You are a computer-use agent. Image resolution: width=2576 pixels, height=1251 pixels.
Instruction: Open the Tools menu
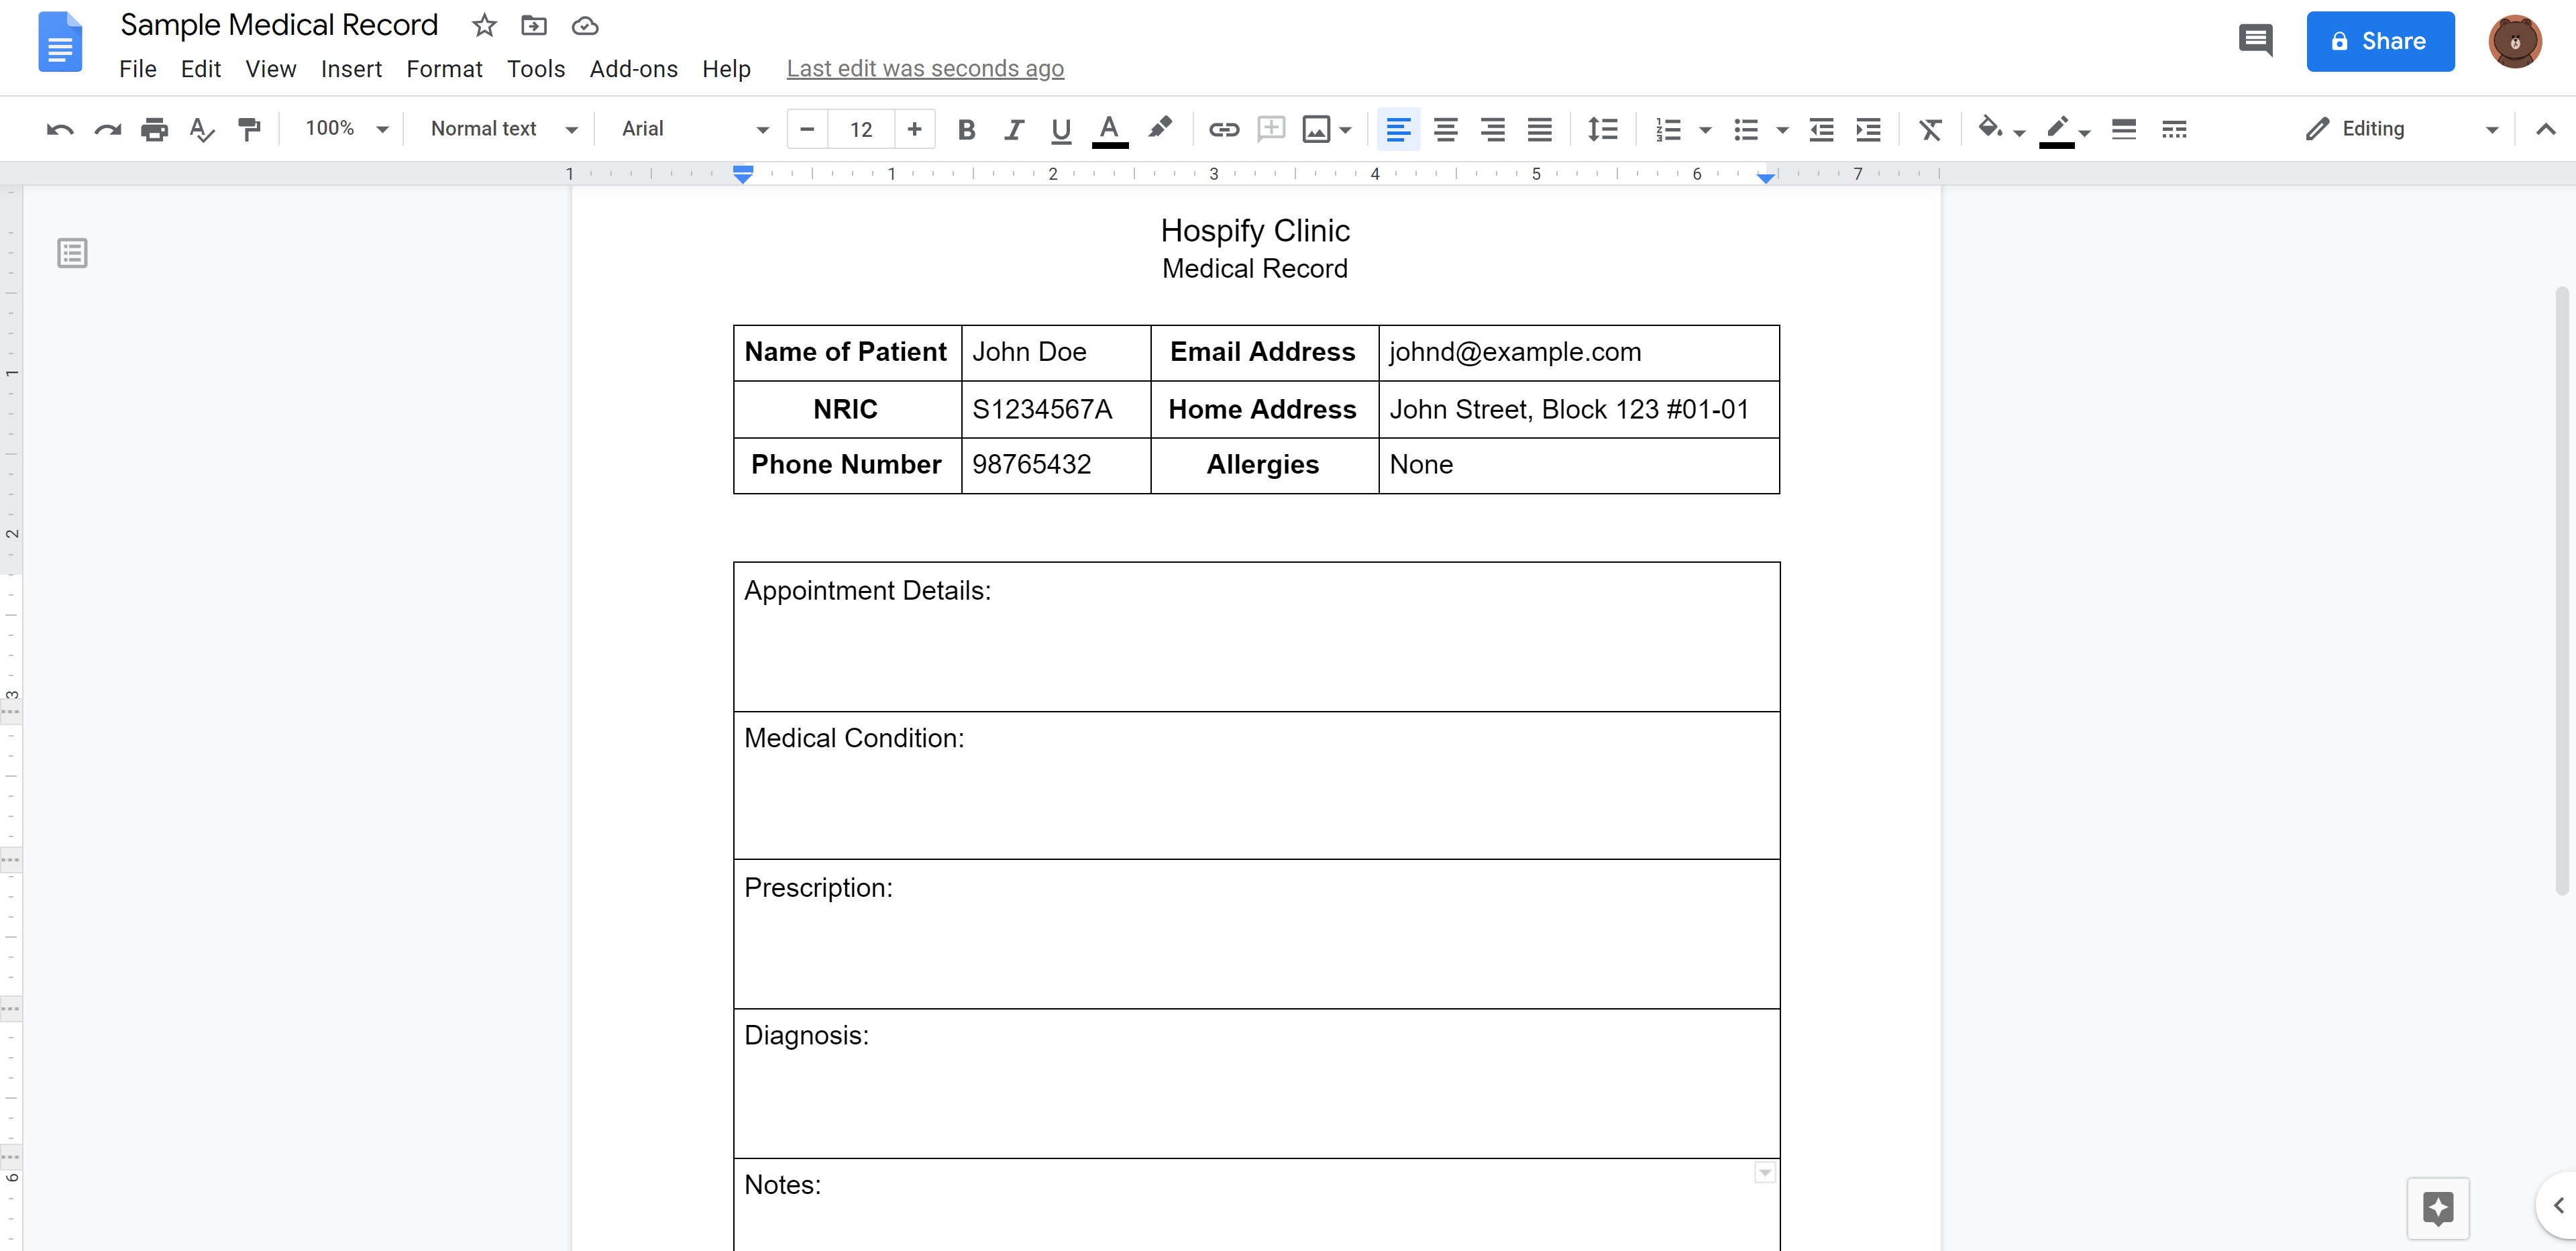coord(534,67)
